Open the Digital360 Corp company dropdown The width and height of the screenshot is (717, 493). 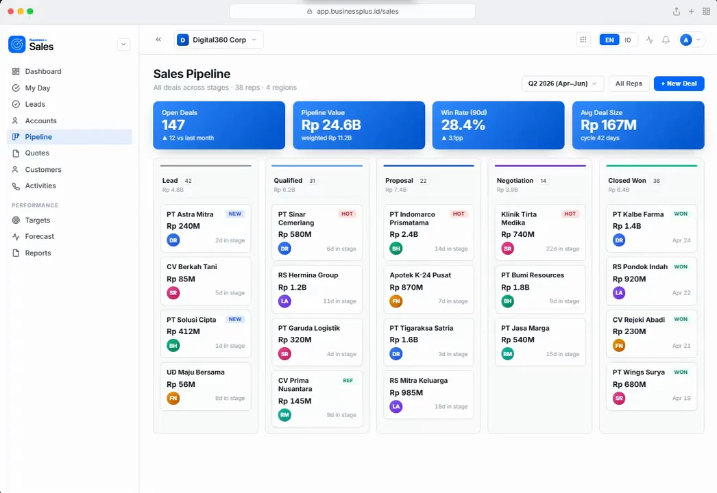coord(218,40)
